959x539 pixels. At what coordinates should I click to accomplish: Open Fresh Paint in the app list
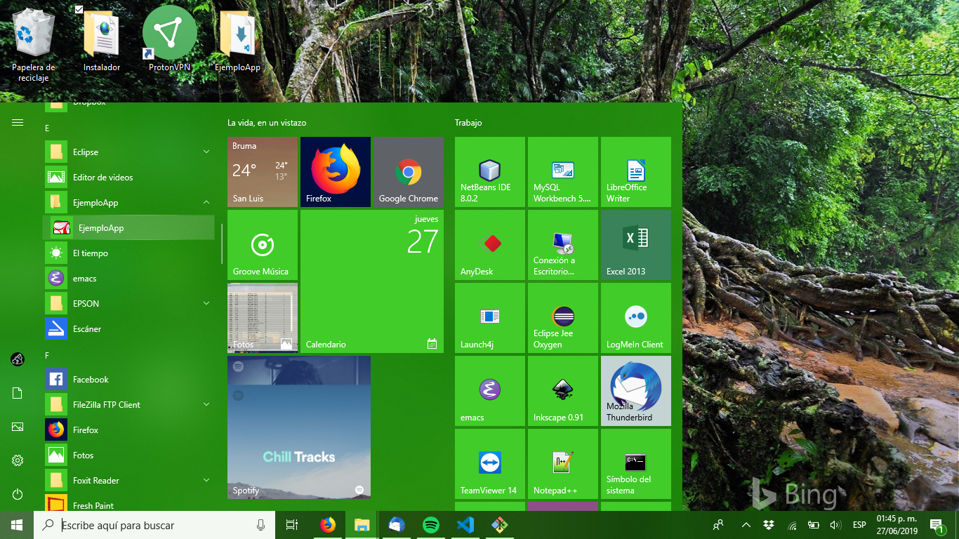point(130,504)
